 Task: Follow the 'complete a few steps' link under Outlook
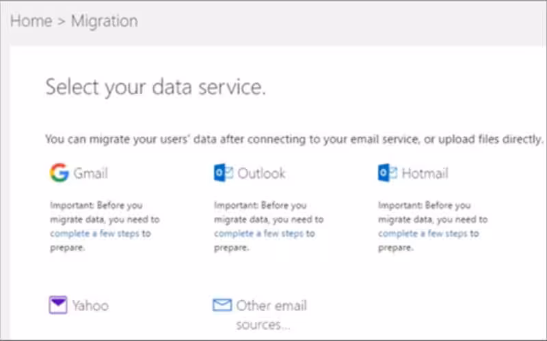258,233
